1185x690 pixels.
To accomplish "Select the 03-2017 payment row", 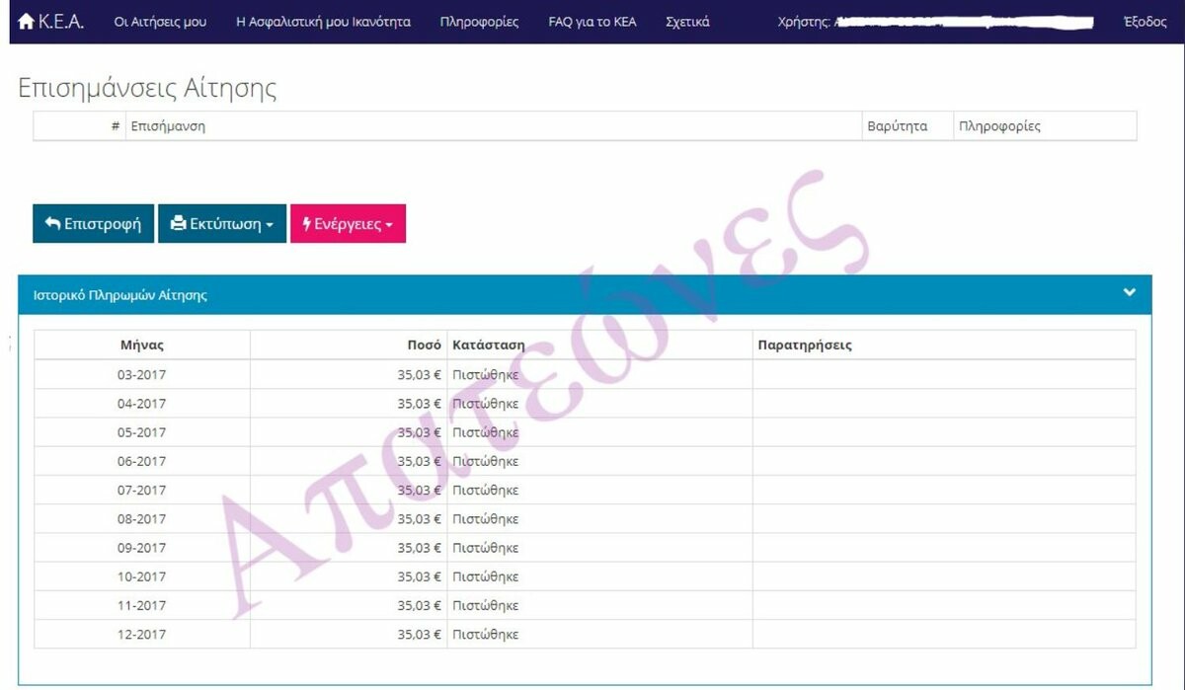I will pos(142,375).
